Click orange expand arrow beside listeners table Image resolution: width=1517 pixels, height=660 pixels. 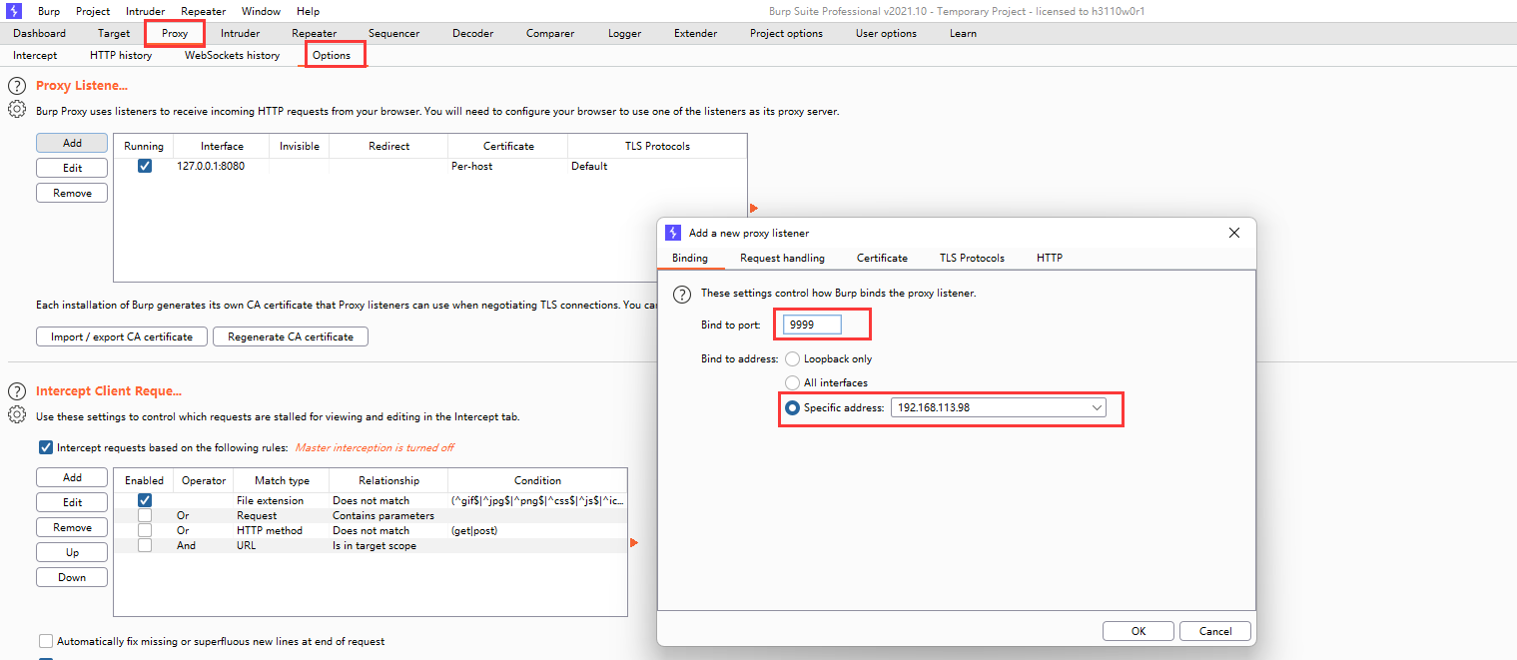click(x=754, y=208)
